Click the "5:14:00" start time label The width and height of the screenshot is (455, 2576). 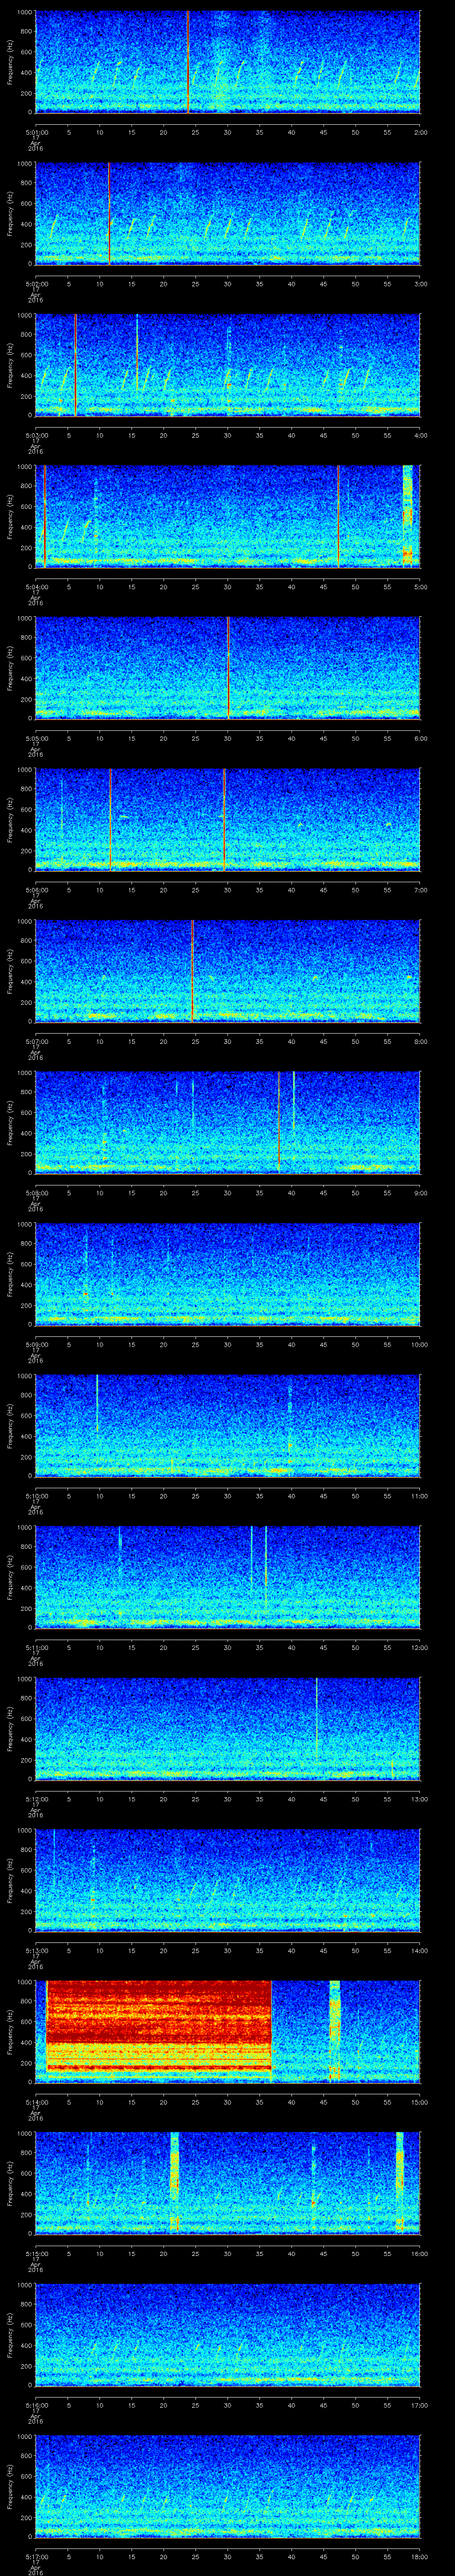click(36, 2102)
